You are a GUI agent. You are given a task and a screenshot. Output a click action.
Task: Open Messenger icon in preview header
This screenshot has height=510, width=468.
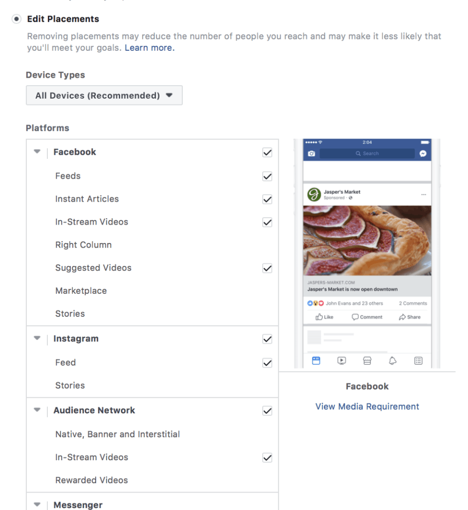coord(423,153)
